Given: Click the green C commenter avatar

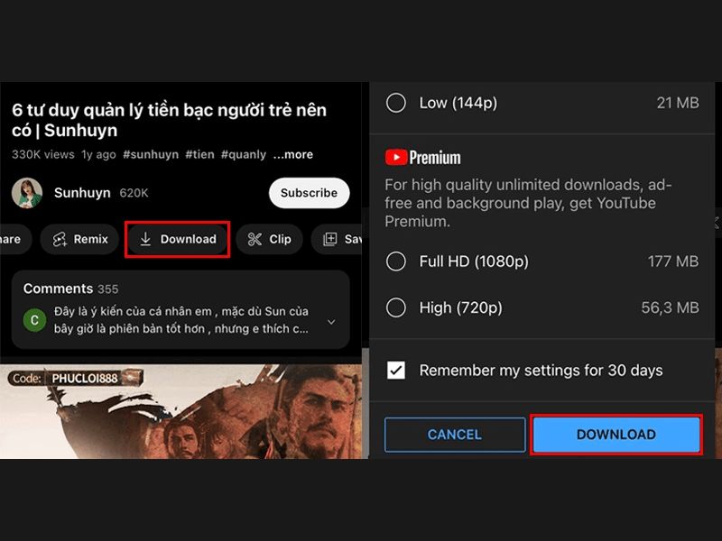Looking at the screenshot, I should tap(34, 320).
